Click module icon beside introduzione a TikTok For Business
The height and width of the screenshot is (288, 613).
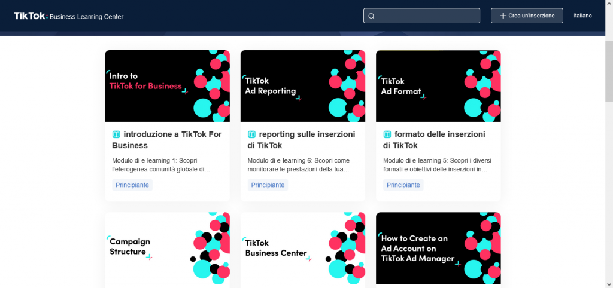116,134
